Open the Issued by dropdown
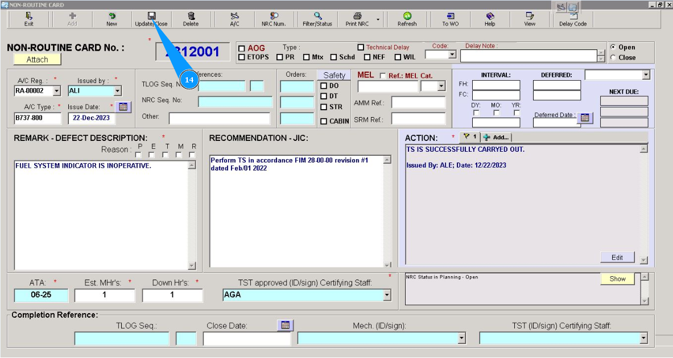 coord(118,91)
